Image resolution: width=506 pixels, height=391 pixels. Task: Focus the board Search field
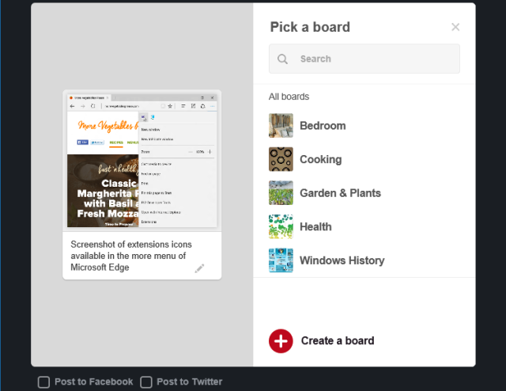click(x=364, y=59)
